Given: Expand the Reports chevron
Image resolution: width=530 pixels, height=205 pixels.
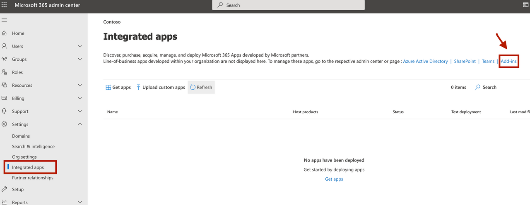Looking at the screenshot, I should click(80, 202).
